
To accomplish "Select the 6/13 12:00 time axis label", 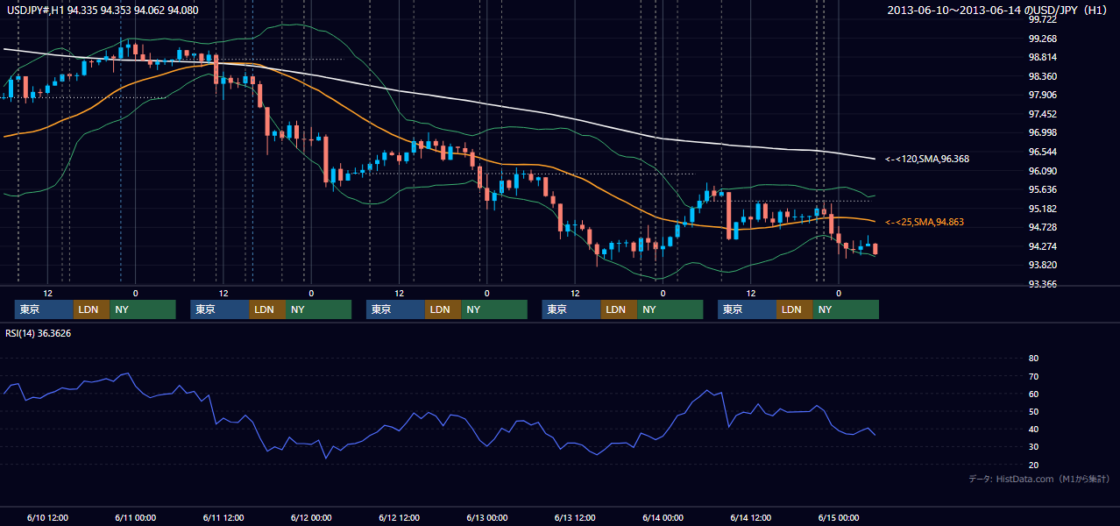I will [x=575, y=518].
